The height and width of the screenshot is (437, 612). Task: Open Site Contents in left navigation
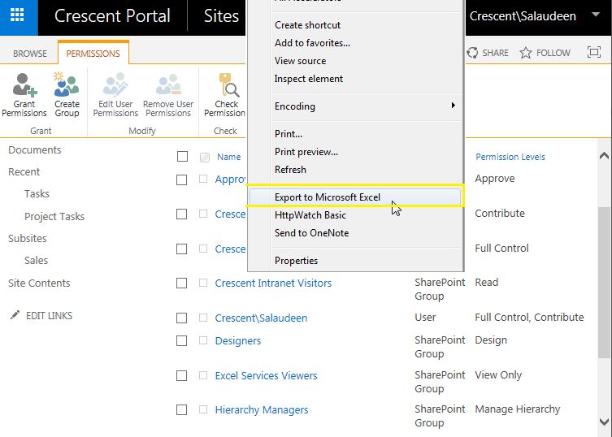[x=39, y=283]
